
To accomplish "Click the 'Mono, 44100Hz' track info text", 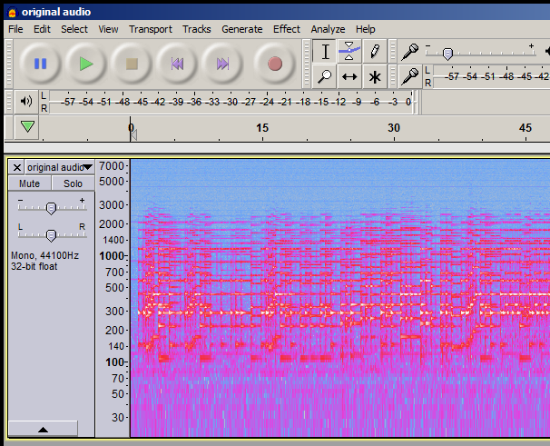I will click(x=44, y=255).
